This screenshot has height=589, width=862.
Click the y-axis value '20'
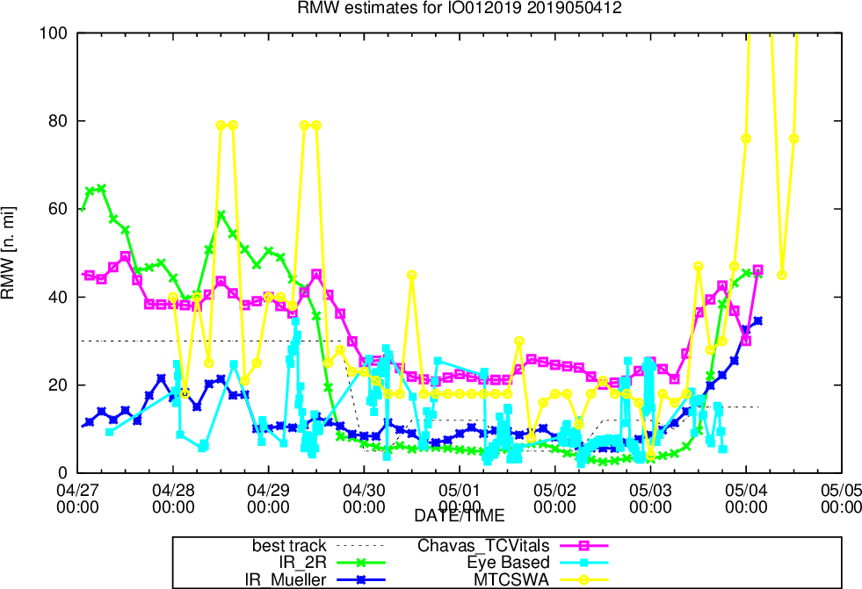(58, 384)
